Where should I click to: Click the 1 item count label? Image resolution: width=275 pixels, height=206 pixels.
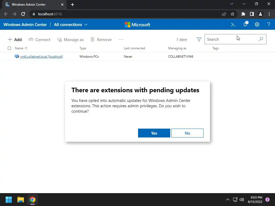point(182,40)
